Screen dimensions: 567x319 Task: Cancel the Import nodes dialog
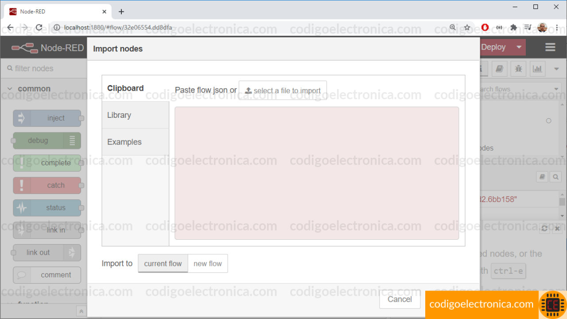pos(400,299)
